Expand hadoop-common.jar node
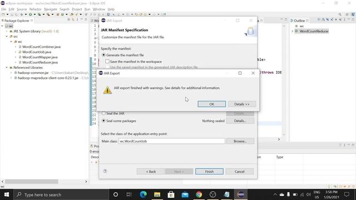This screenshot has width=356, height=200. point(11,73)
